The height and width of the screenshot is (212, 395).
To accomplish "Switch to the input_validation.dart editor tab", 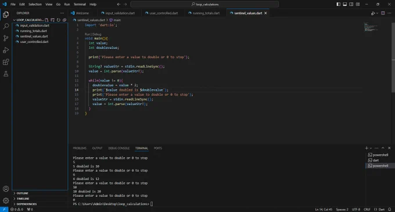I will pos(119,13).
